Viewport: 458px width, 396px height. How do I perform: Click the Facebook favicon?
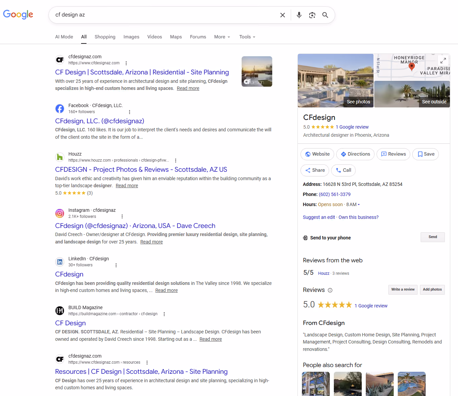[x=60, y=108]
